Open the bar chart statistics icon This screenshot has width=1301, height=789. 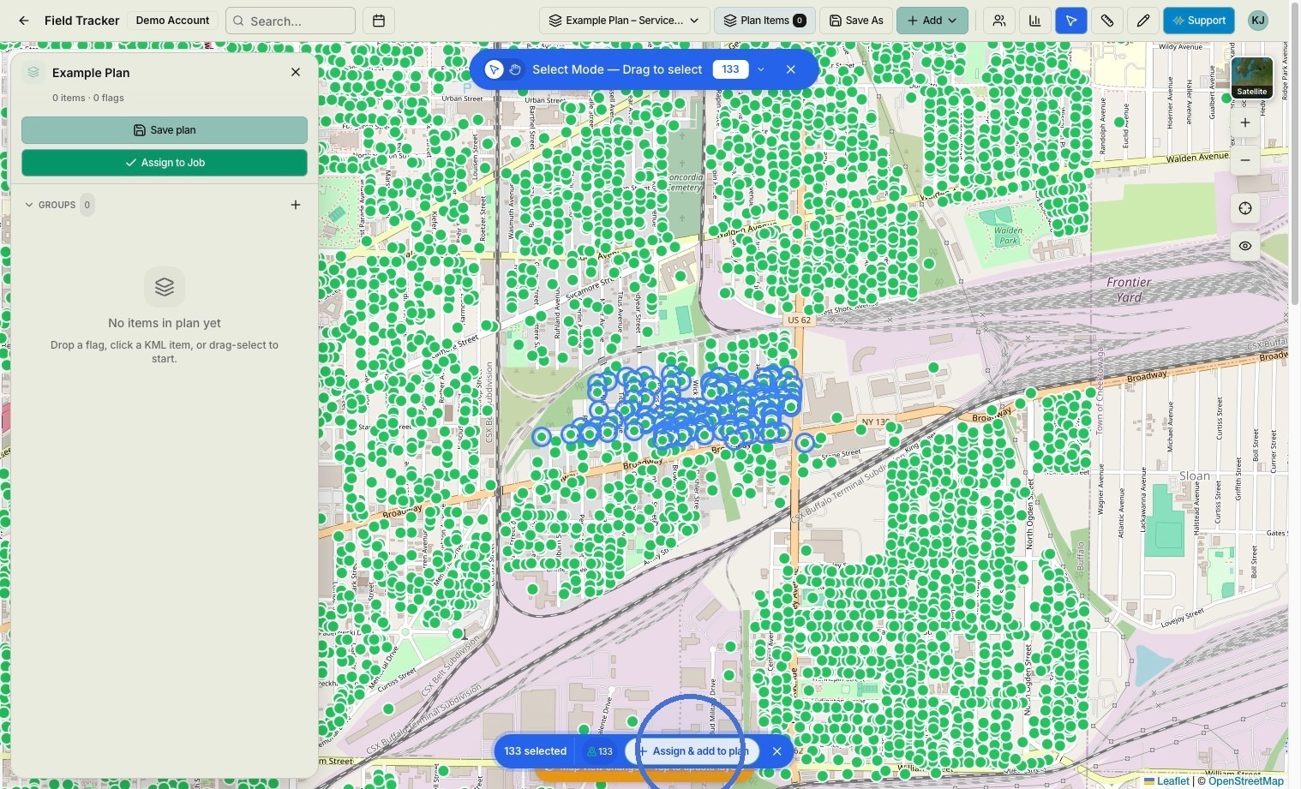[1035, 21]
